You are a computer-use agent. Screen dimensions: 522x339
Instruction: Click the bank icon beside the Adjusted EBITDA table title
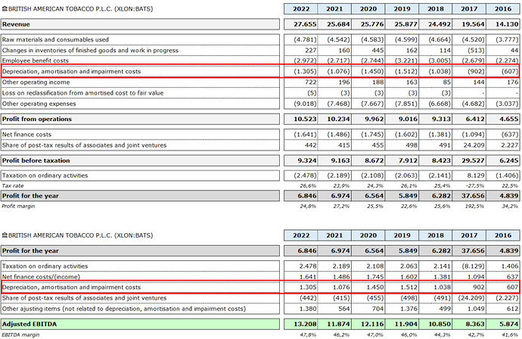[x=5, y=235]
